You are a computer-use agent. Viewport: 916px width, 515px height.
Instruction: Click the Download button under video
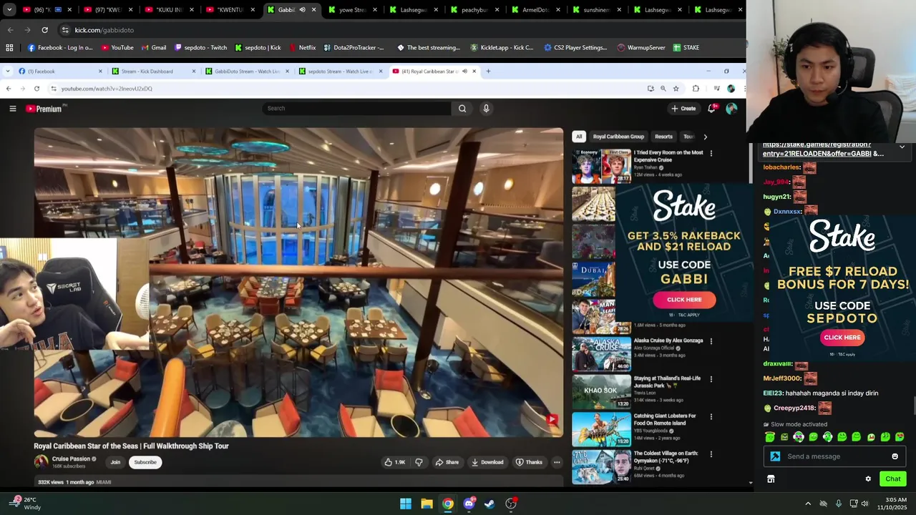(x=487, y=462)
